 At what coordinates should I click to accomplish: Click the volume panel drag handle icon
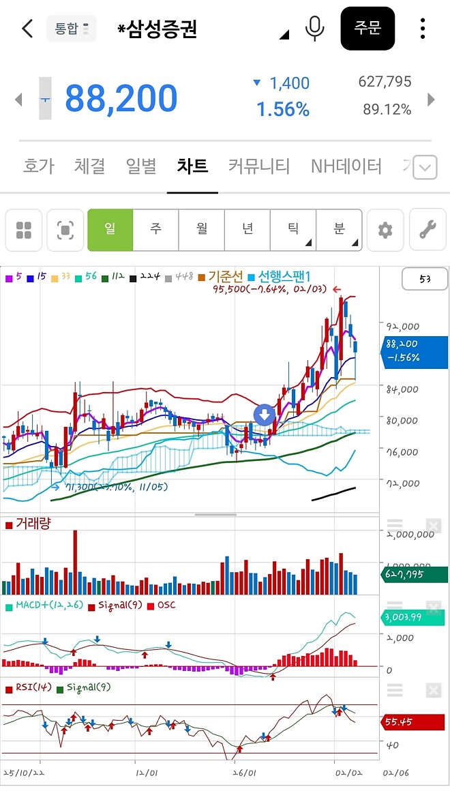[x=394, y=525]
